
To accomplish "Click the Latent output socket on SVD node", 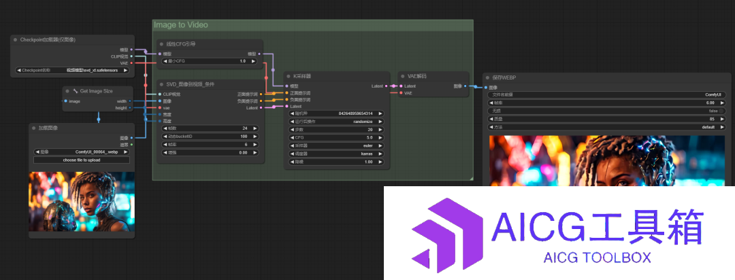I will point(261,107).
